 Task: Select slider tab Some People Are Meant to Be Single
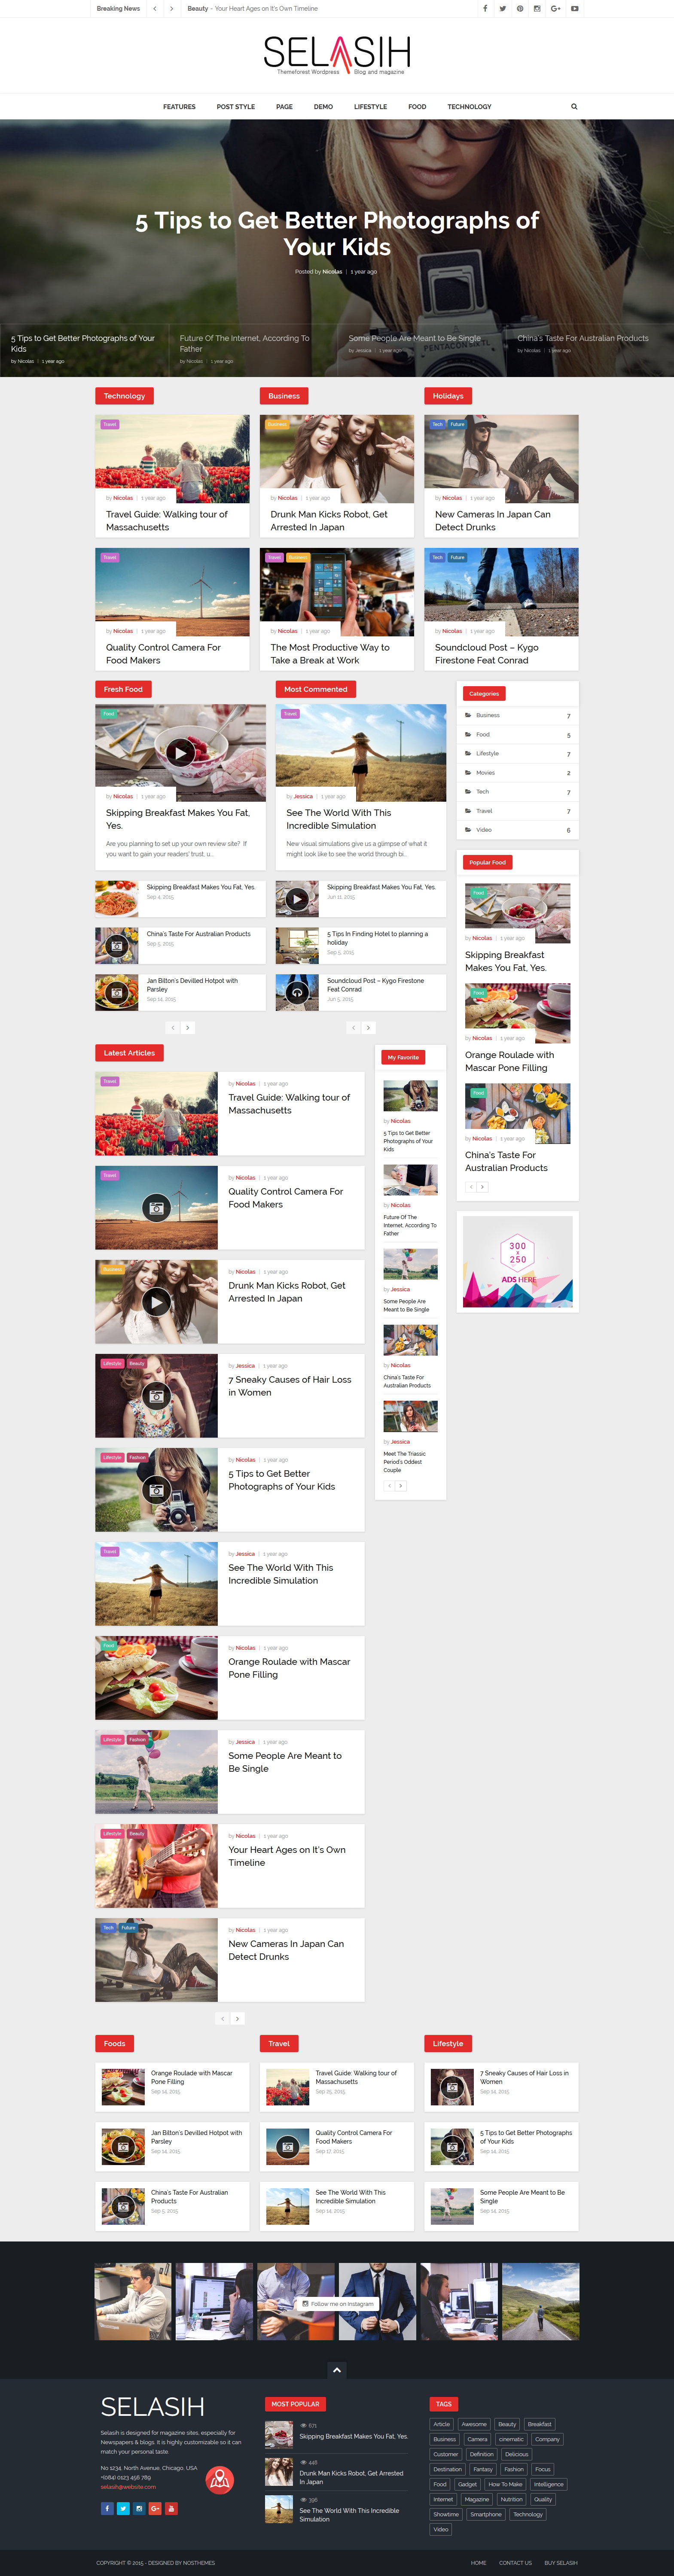(x=421, y=349)
